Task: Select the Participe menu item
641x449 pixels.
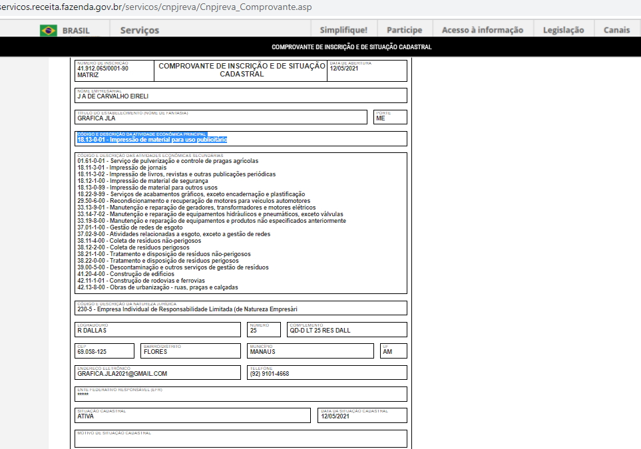Action: click(404, 30)
